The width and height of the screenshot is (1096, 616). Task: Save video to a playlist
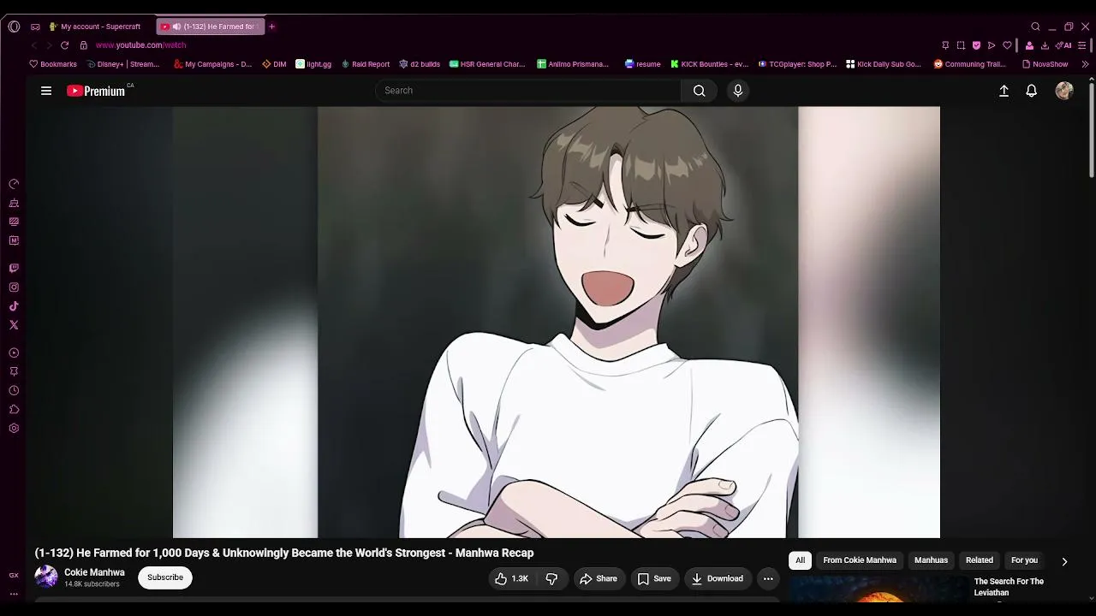point(654,579)
